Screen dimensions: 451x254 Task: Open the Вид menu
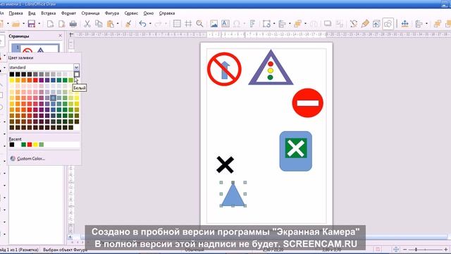coord(32,13)
